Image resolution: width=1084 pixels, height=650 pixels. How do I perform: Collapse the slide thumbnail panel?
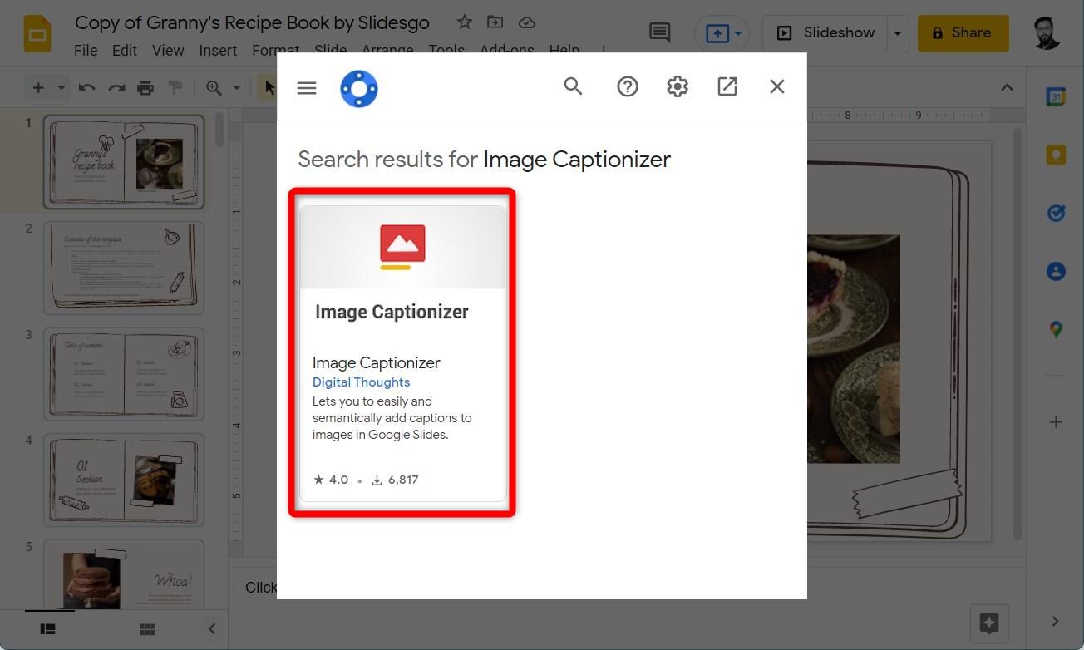[211, 628]
